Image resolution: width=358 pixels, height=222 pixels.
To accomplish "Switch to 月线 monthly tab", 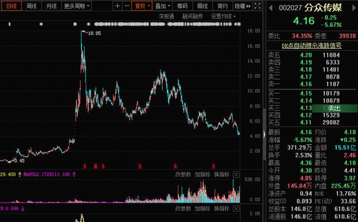I will click(x=51, y=6).
